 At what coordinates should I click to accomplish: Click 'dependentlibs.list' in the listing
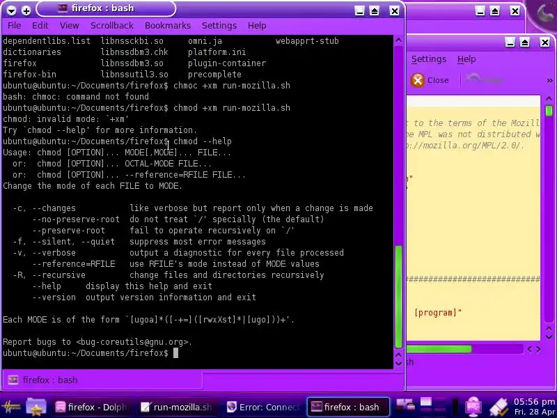(x=47, y=41)
